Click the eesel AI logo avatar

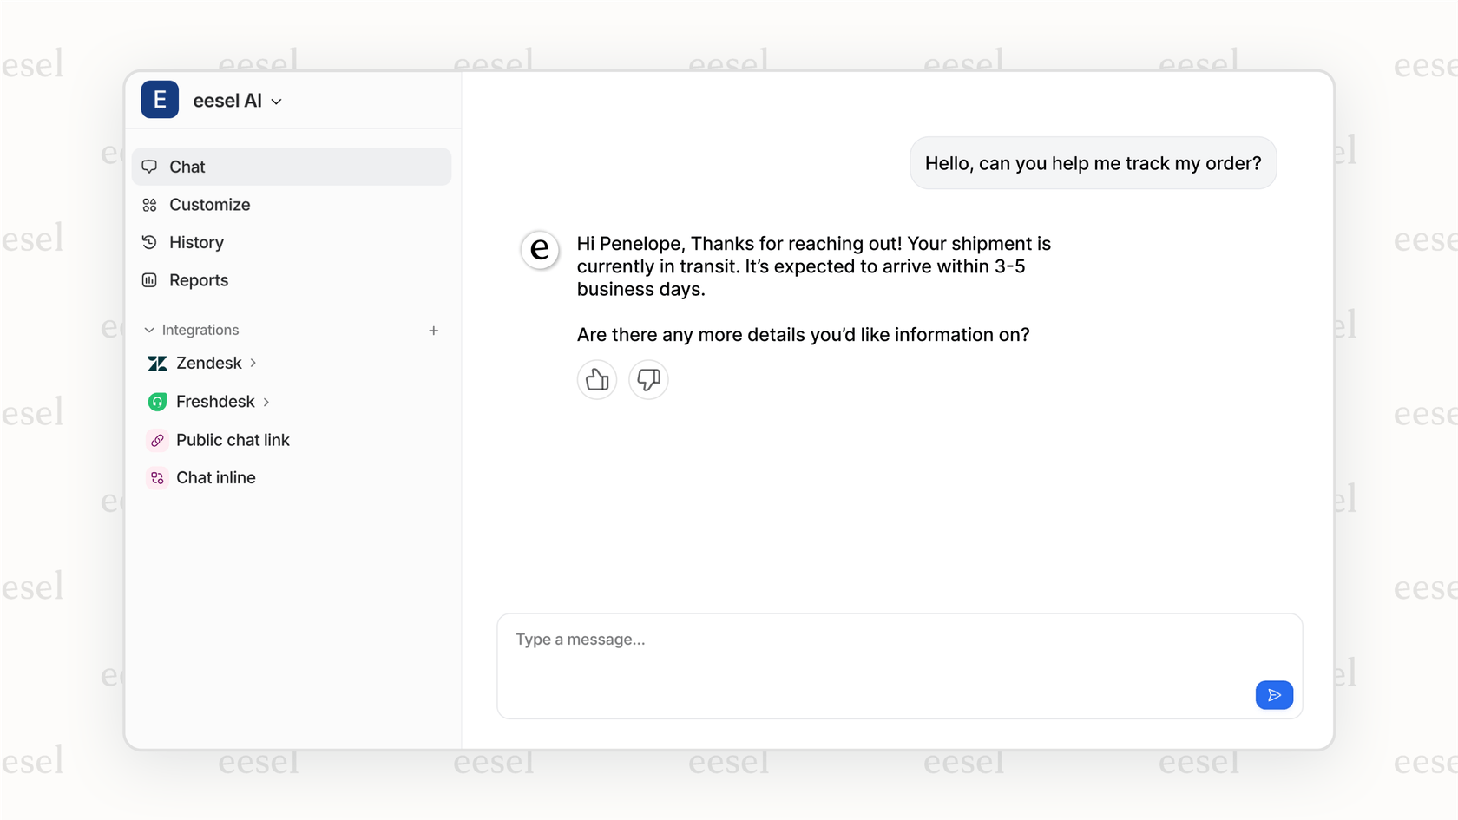pyautogui.click(x=159, y=100)
